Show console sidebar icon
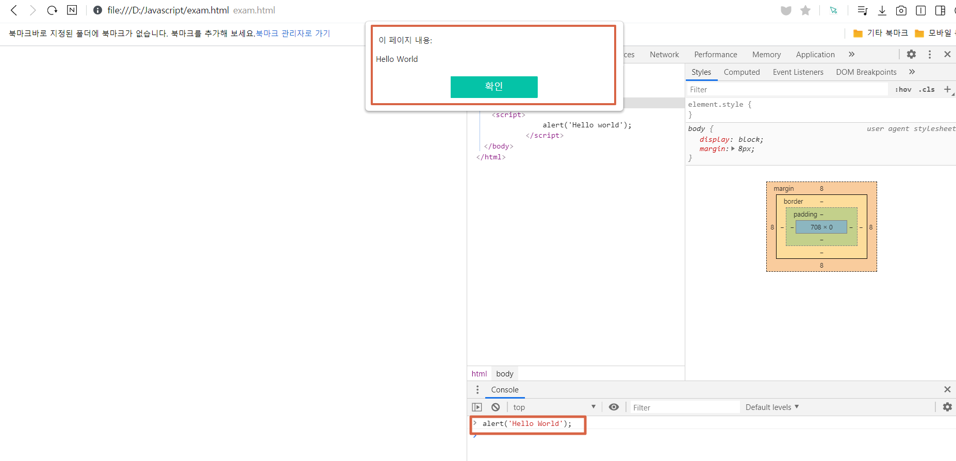The image size is (956, 461). 477,407
